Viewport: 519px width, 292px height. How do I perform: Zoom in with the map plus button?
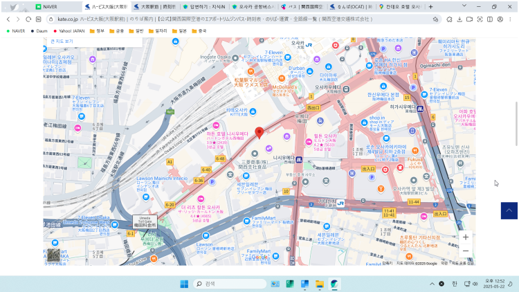[x=466, y=237]
